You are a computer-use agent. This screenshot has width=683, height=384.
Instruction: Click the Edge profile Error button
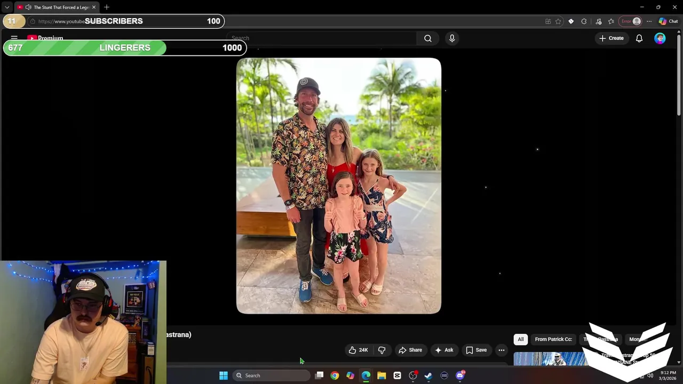(x=631, y=21)
